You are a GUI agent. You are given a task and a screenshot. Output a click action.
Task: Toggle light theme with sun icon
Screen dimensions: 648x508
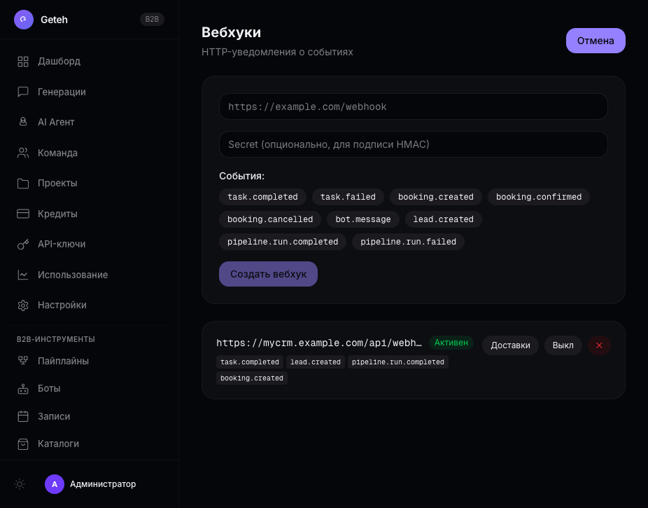click(20, 484)
